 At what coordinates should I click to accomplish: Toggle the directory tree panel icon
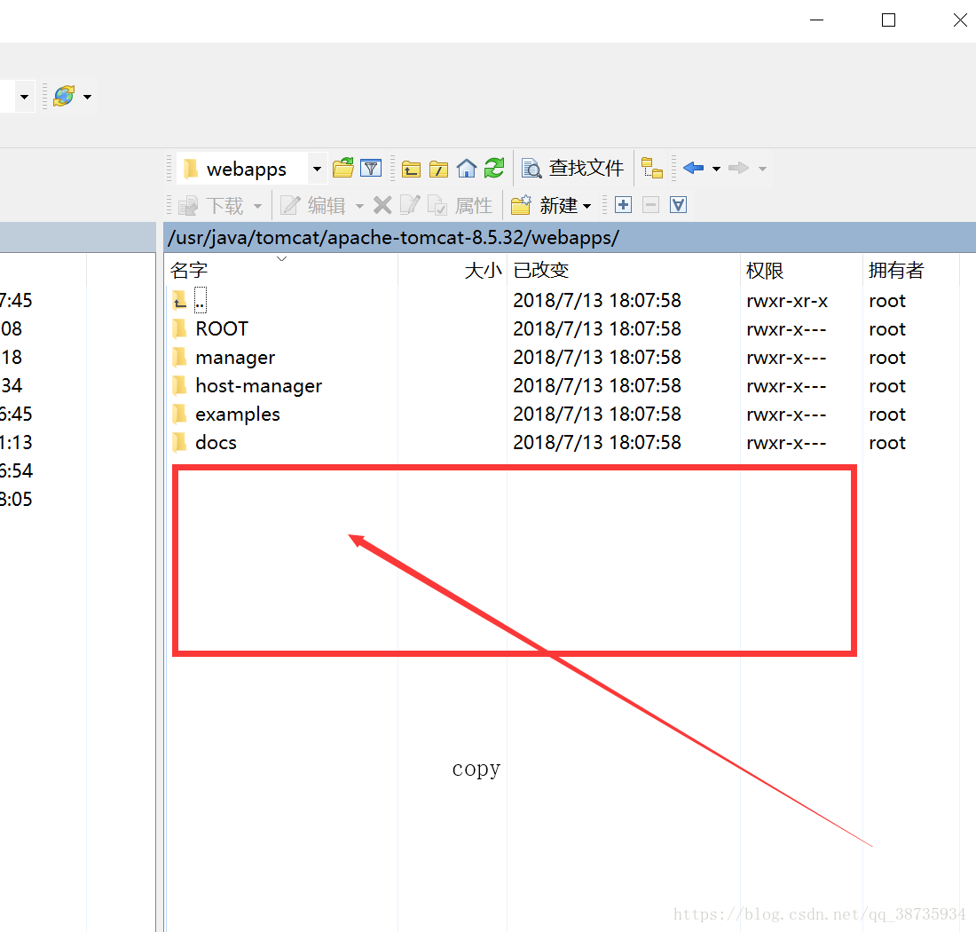[652, 168]
